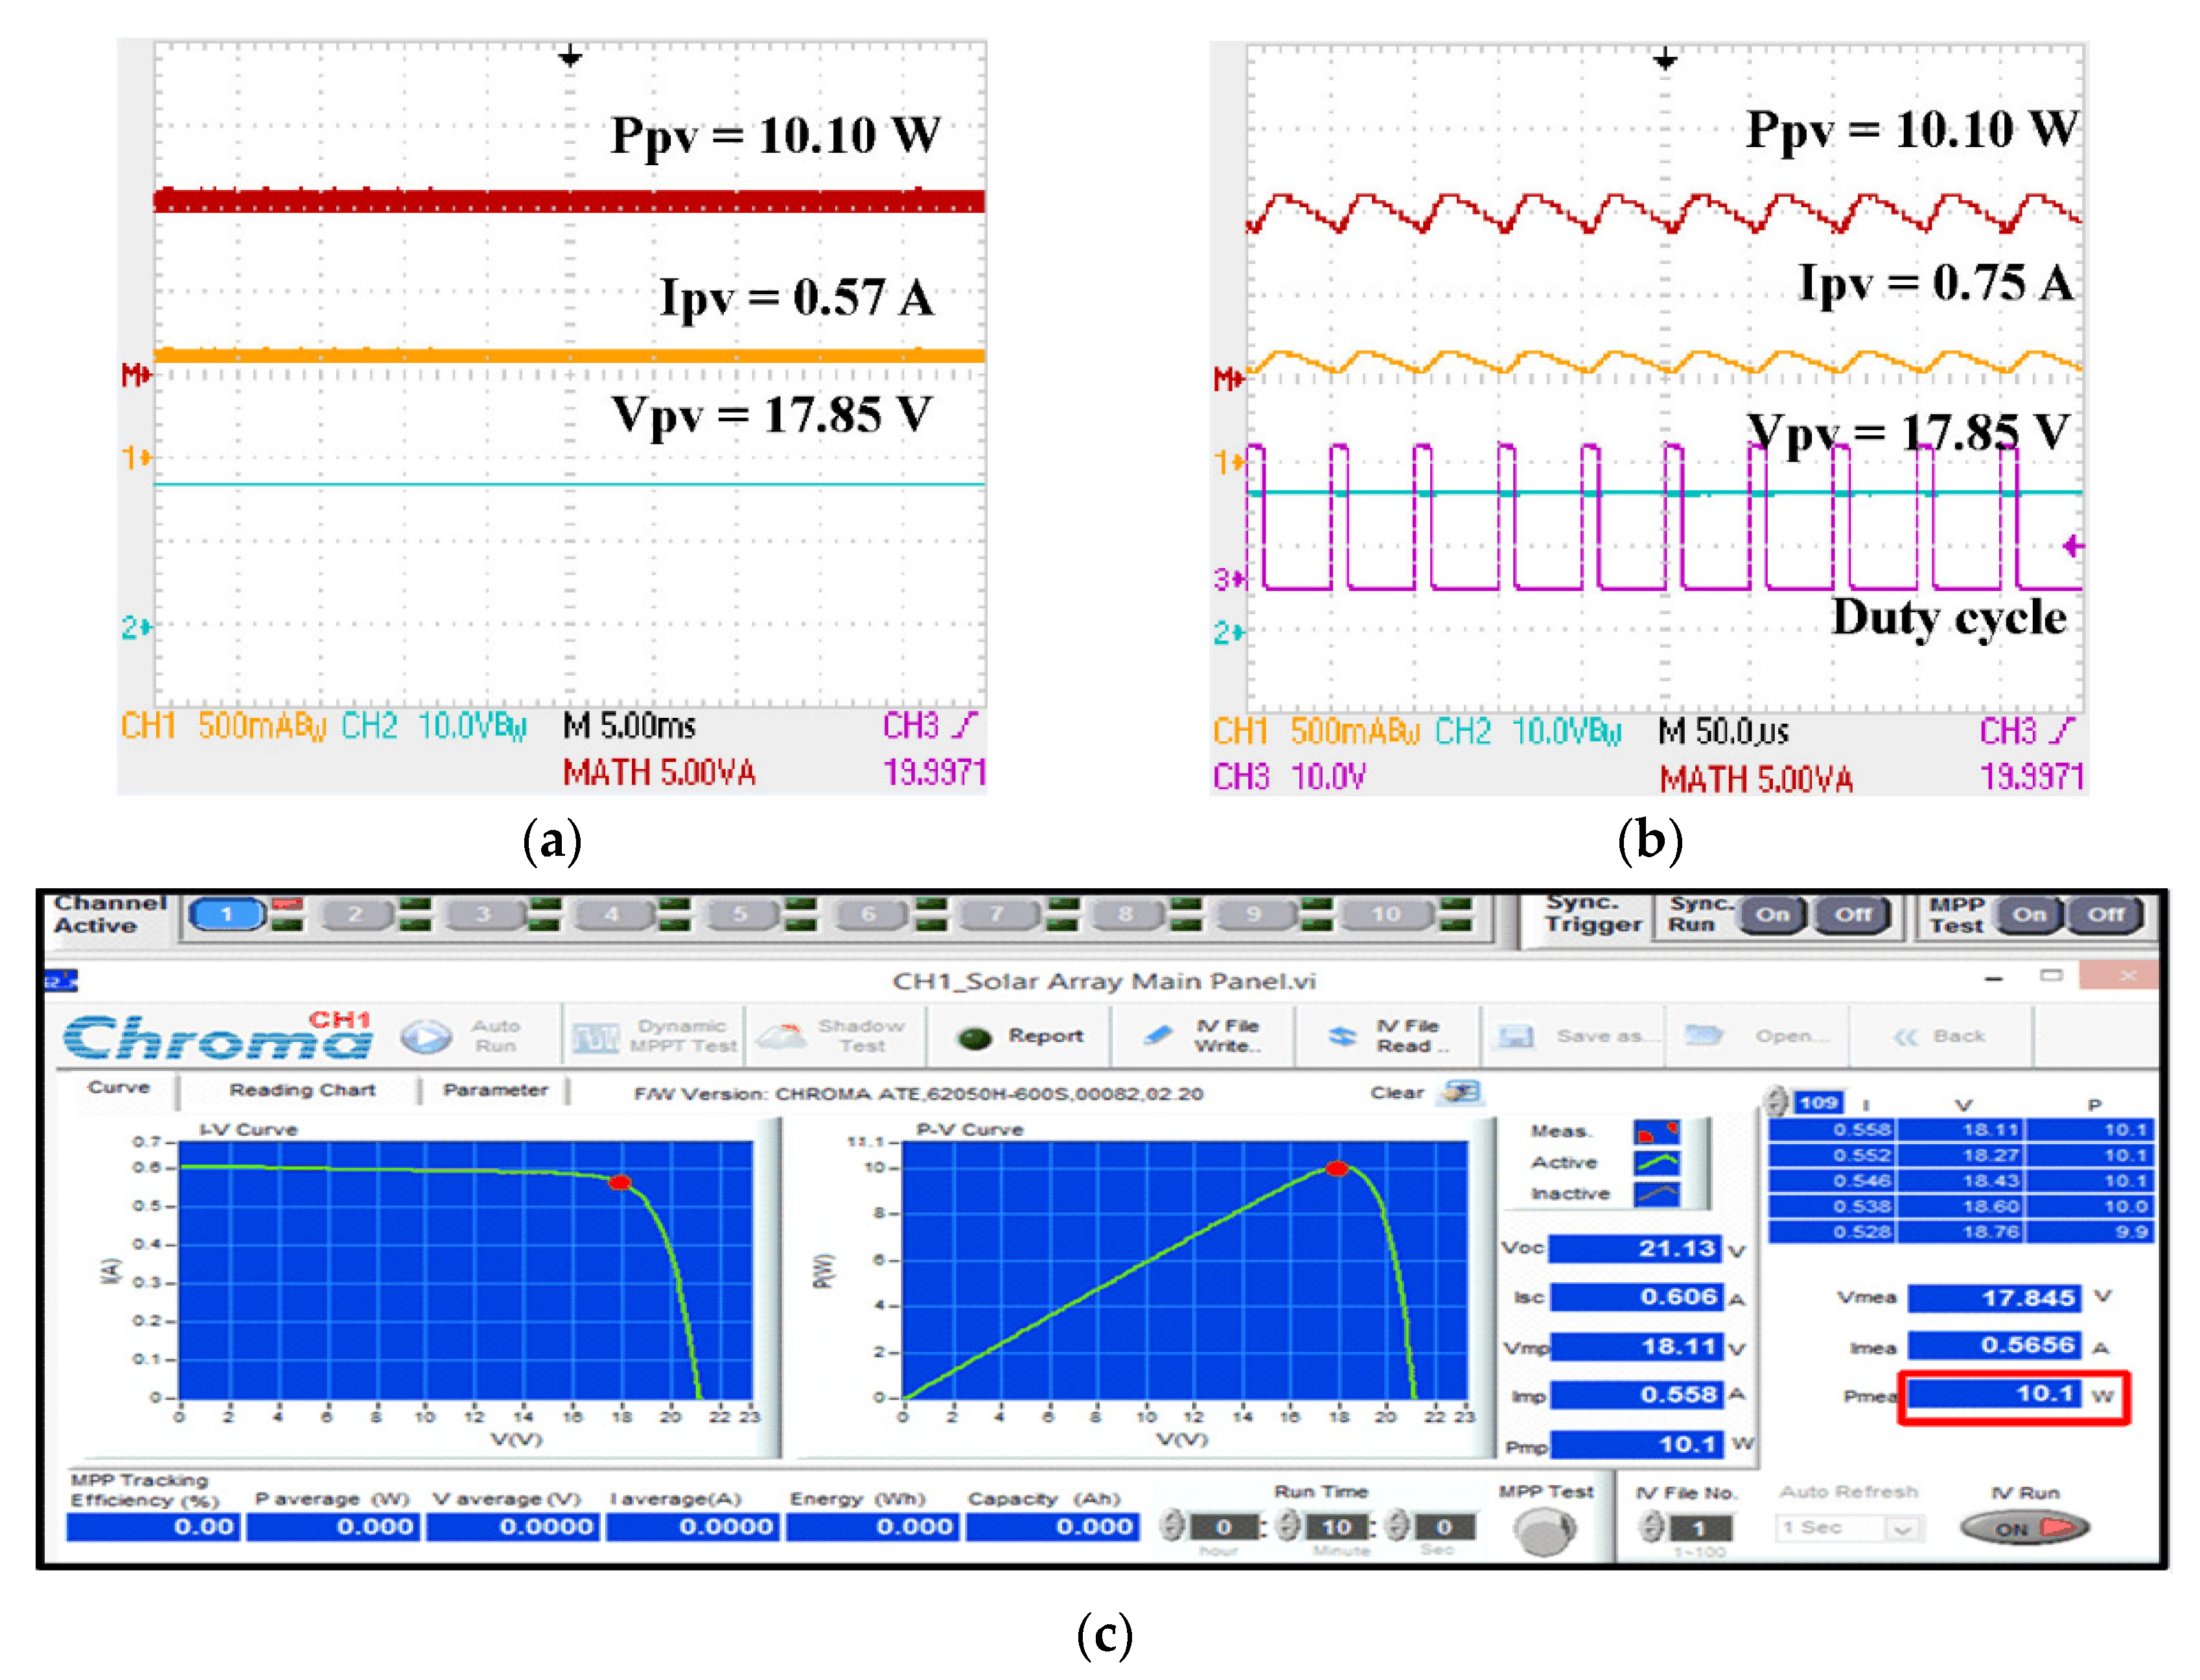Screen dimensions: 2200x1680
Task: Click the Active curve color swatch
Action: 1657,1163
